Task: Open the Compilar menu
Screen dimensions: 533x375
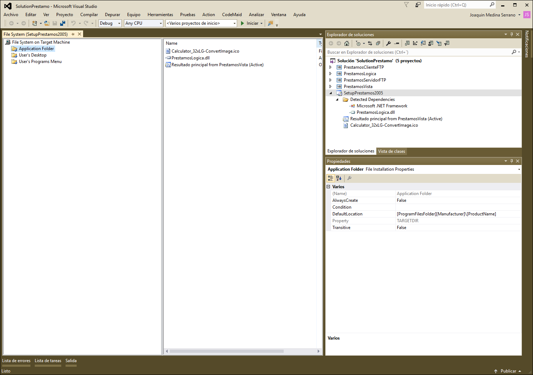Action: point(89,15)
